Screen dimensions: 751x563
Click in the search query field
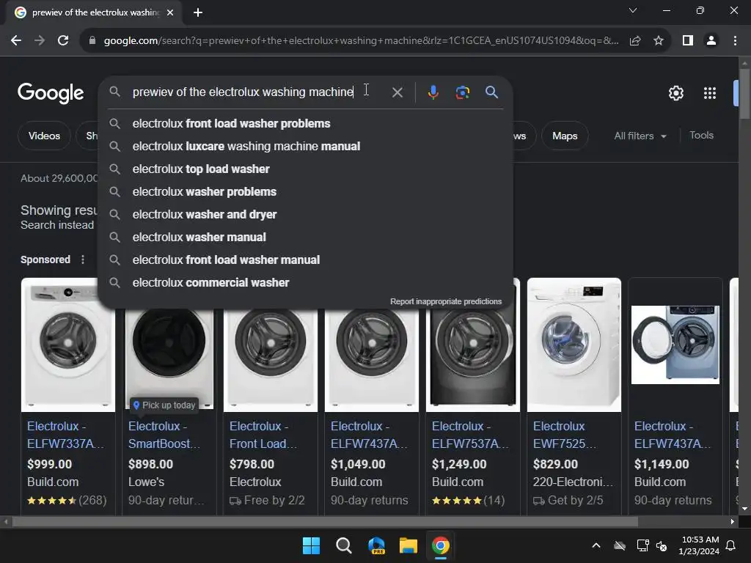243,92
